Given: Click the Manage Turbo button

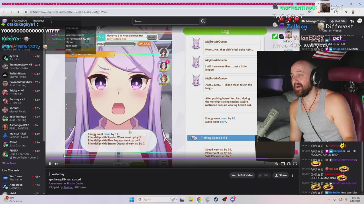Looking at the screenshot, I should (313, 21).
